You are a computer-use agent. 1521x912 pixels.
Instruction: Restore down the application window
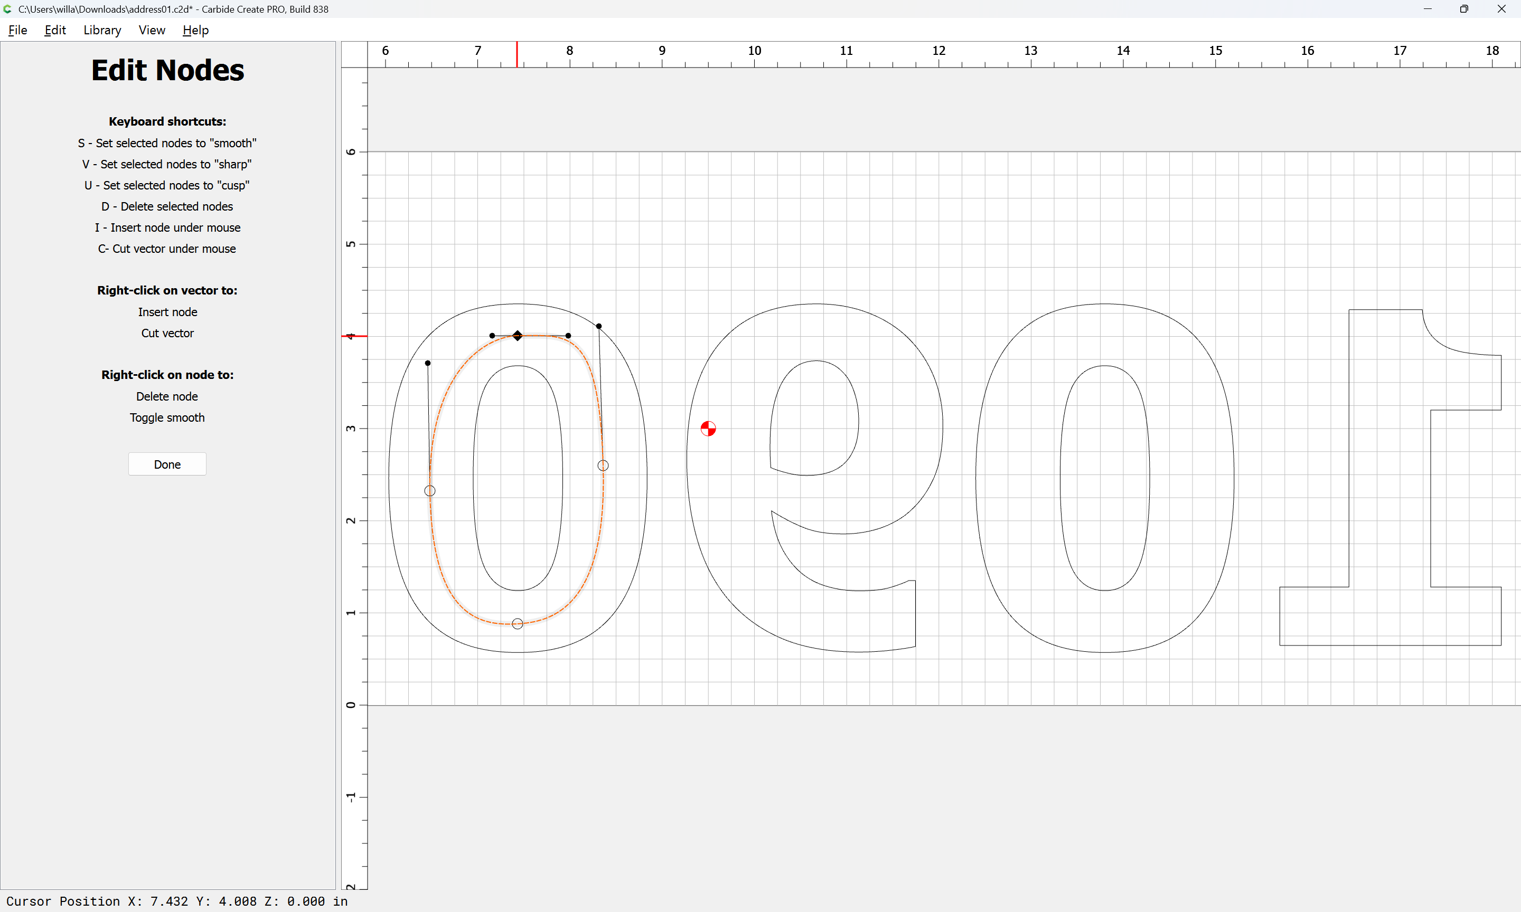point(1464,9)
